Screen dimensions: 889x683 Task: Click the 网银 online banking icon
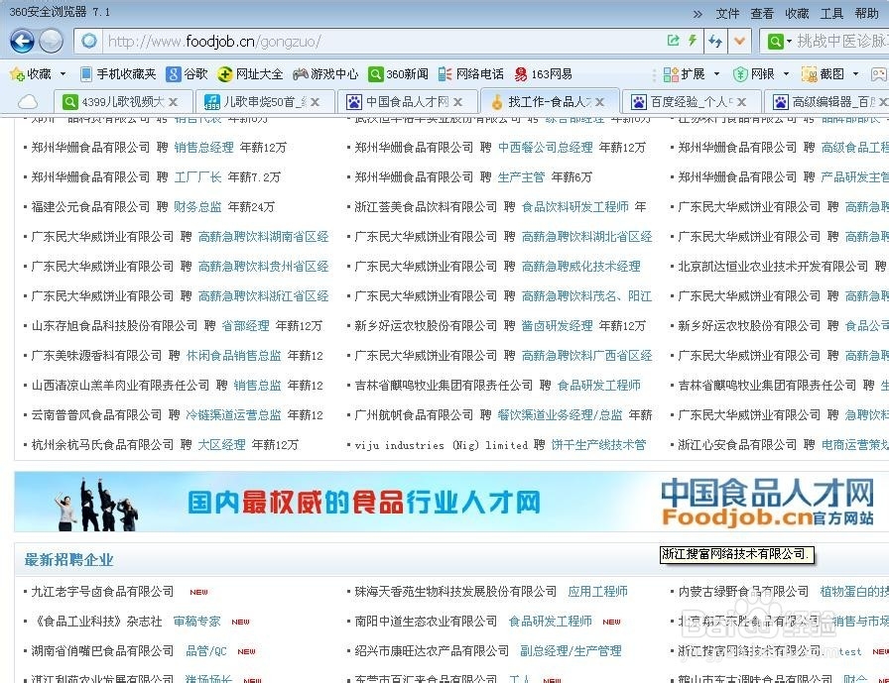click(760, 73)
